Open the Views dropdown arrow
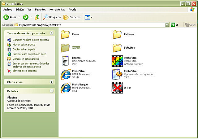Viewport: 198px width, 139px height. [x=92, y=17]
